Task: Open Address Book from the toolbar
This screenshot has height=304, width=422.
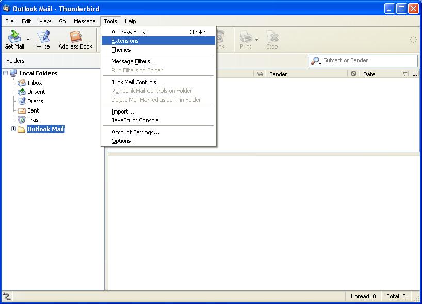Action: tap(75, 40)
